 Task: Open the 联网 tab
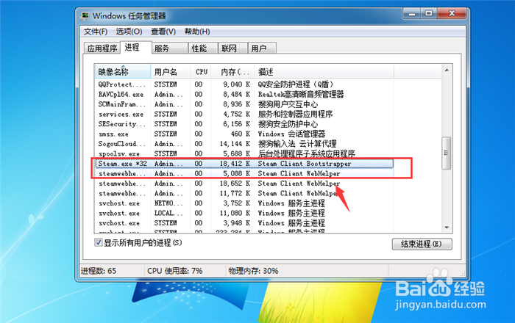coord(232,48)
